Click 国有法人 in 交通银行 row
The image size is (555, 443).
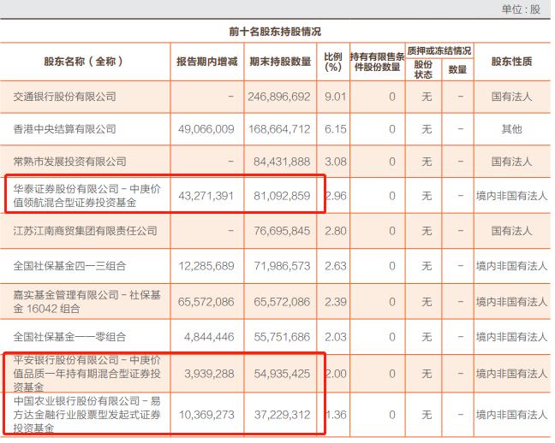click(x=511, y=97)
